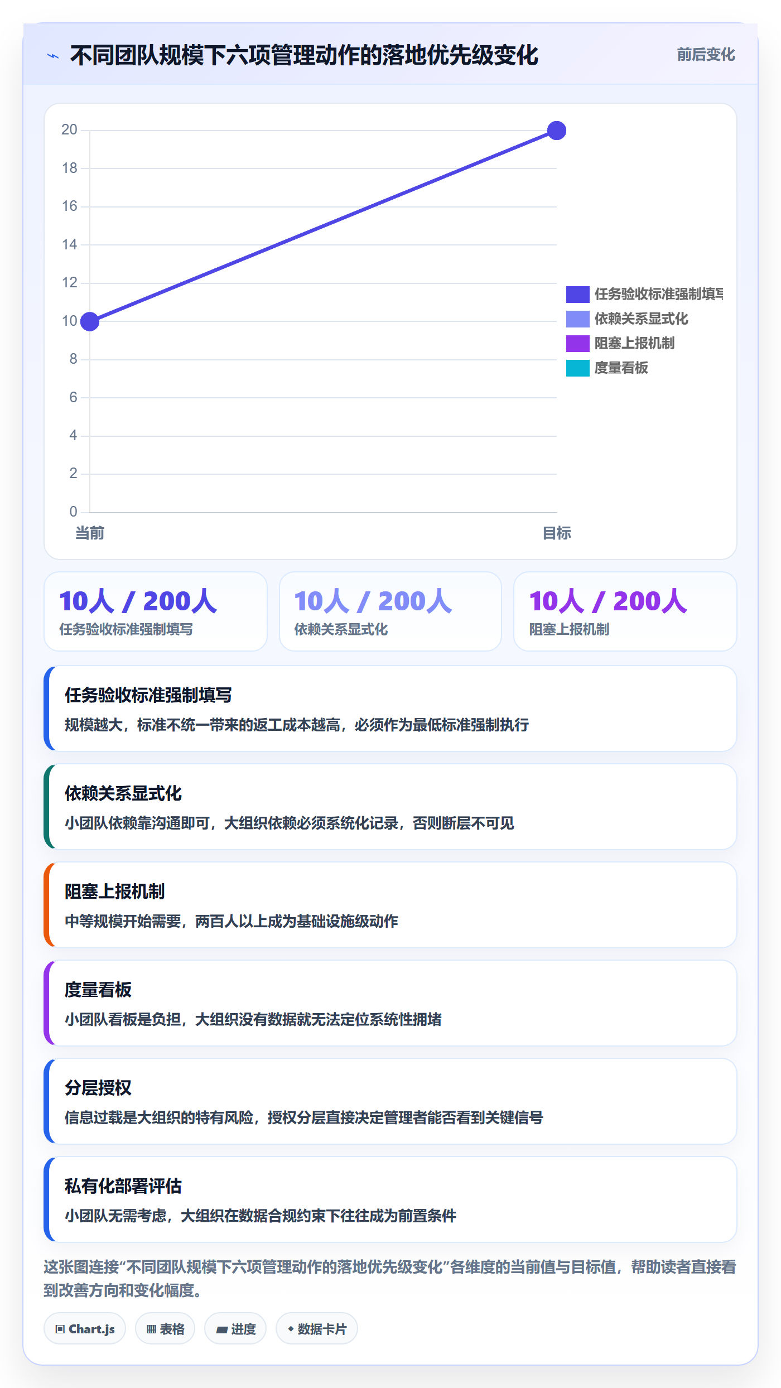
Task: Click the 任务验收标准强制填写 list card heading
Action: coord(148,695)
